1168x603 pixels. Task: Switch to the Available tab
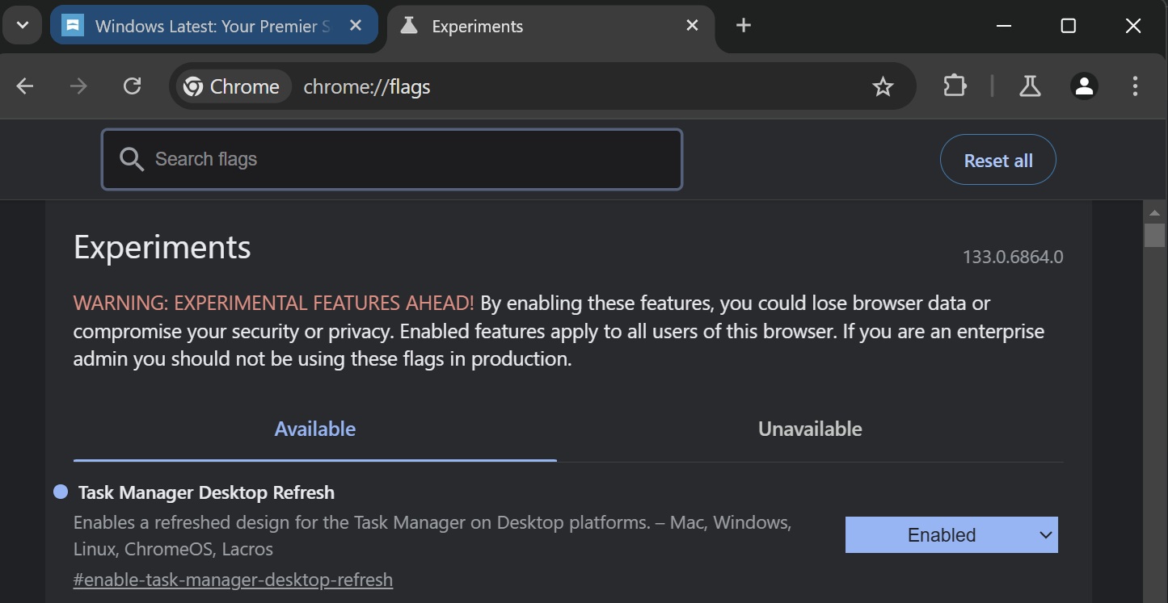(315, 429)
